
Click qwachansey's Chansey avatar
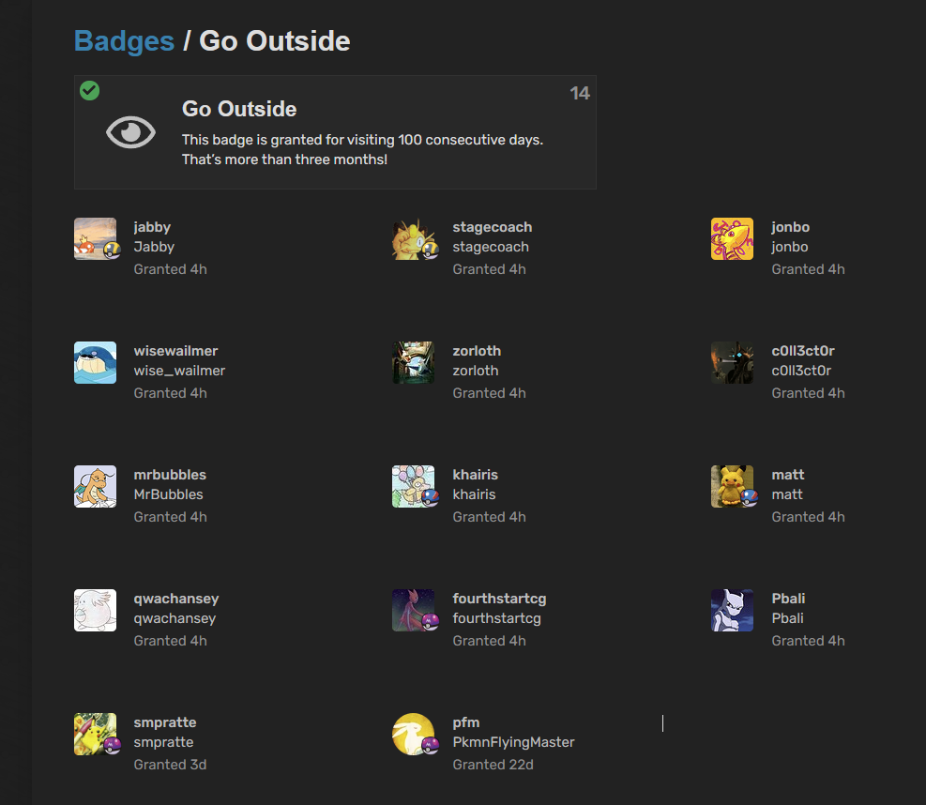click(95, 610)
